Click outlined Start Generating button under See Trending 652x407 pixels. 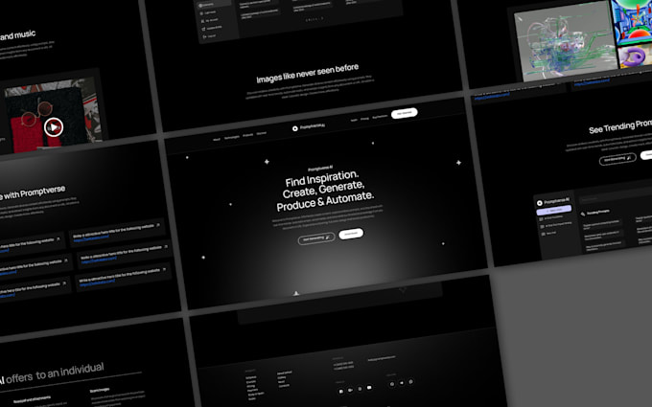click(x=617, y=159)
